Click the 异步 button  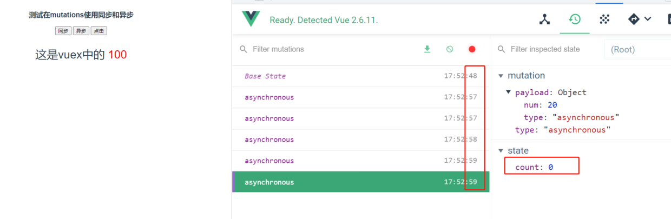point(81,31)
